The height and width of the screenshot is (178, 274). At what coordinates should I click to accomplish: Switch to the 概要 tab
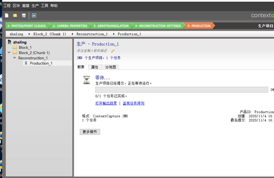pyautogui.click(x=81, y=67)
